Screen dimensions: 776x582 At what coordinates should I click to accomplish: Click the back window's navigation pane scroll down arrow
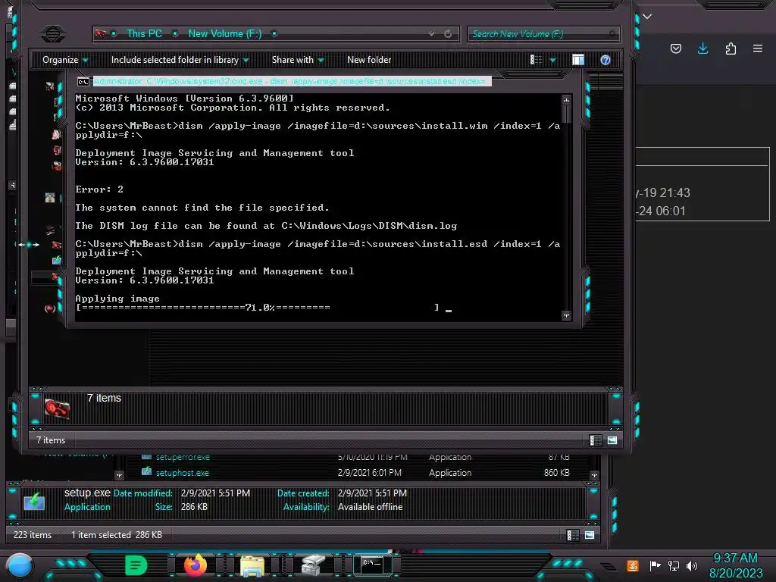coord(119,476)
